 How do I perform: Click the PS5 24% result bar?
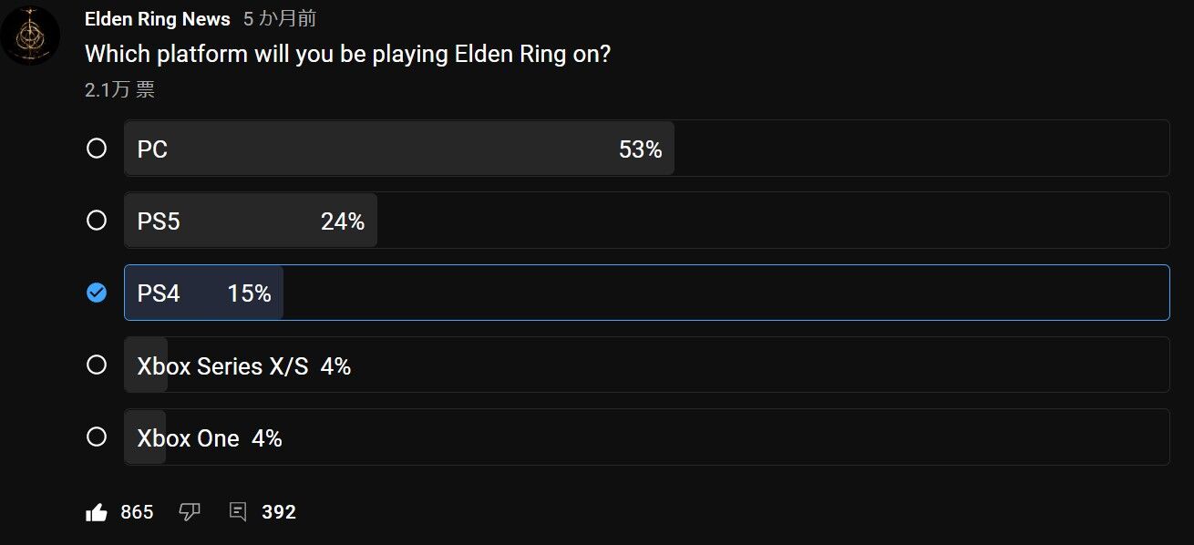[251, 221]
